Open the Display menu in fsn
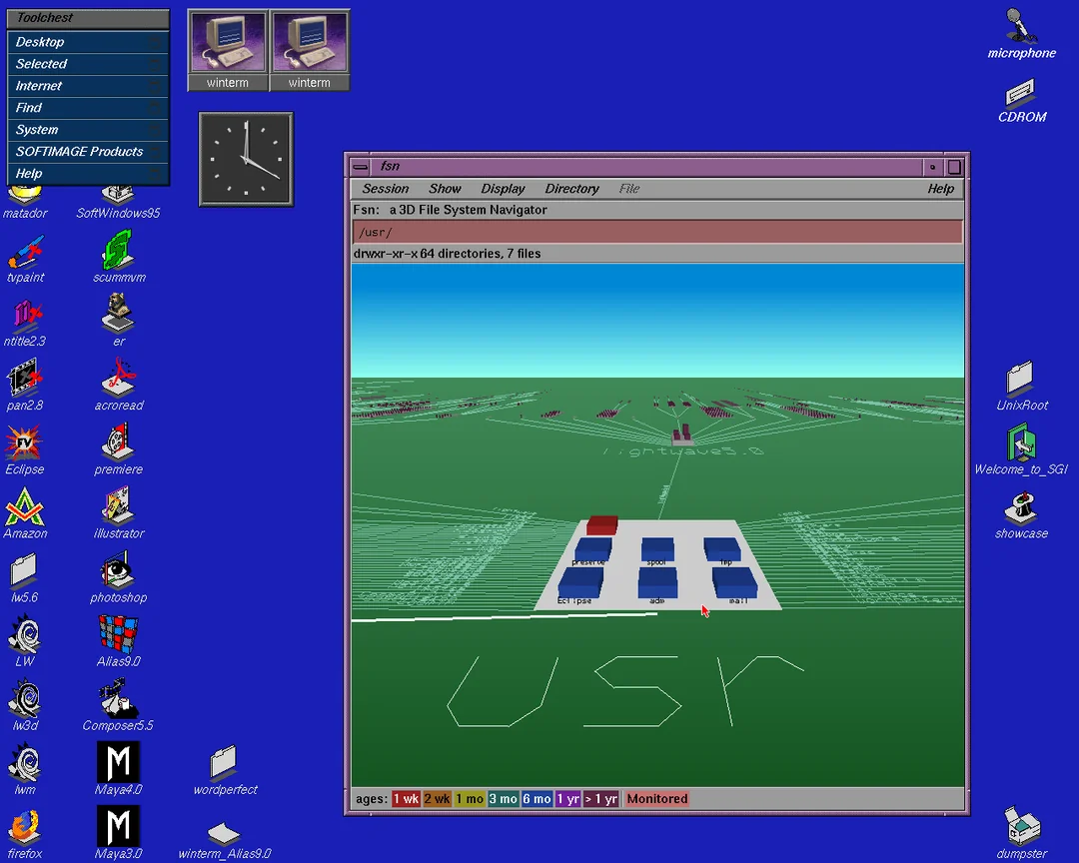The height and width of the screenshot is (863, 1079). coord(503,189)
